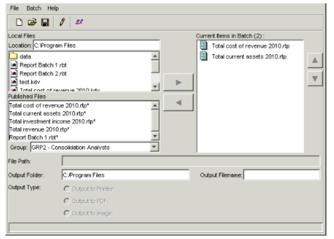Open the Batch menu
The height and width of the screenshot is (239, 334).
(x=34, y=8)
